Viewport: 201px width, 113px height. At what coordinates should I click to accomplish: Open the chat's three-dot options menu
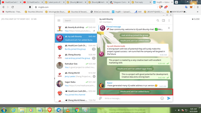[x=169, y=20]
